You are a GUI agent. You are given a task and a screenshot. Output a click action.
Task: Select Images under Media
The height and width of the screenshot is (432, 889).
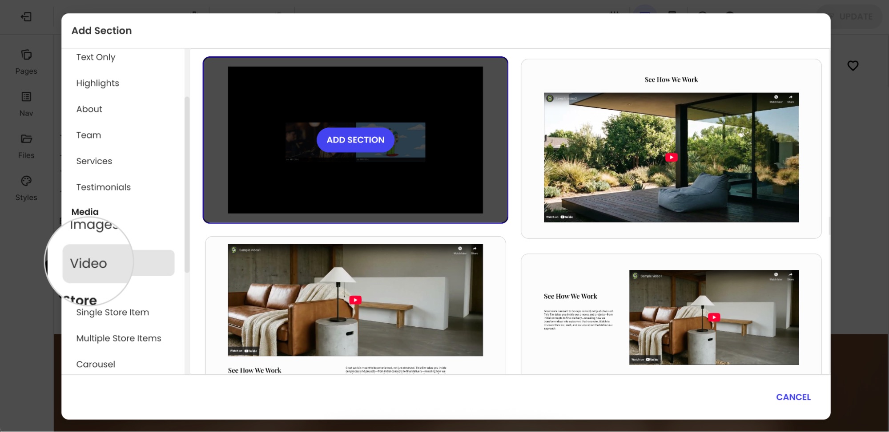[94, 225]
